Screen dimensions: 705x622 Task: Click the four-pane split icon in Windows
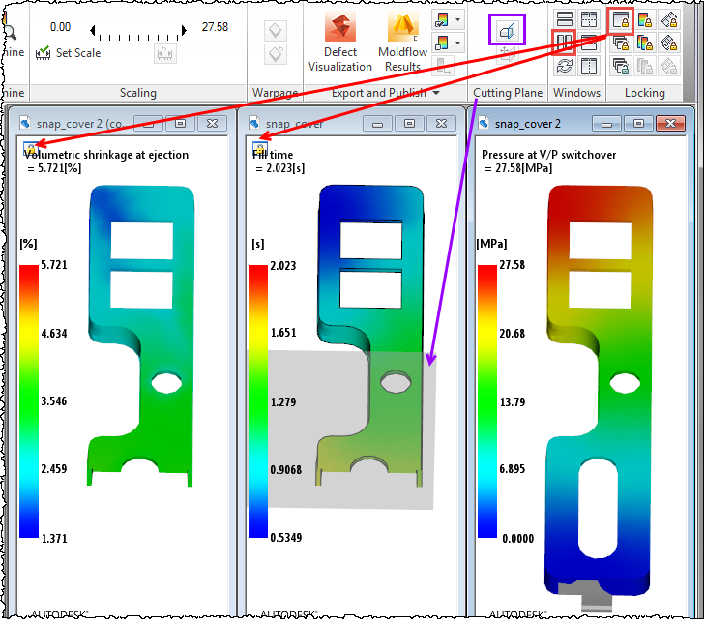click(x=589, y=19)
